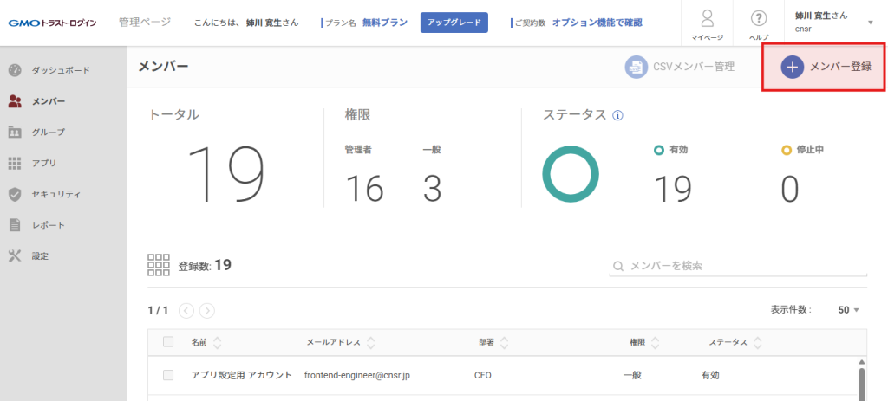Image resolution: width=888 pixels, height=401 pixels.
Task: Click the CSV member management icon
Action: (636, 67)
